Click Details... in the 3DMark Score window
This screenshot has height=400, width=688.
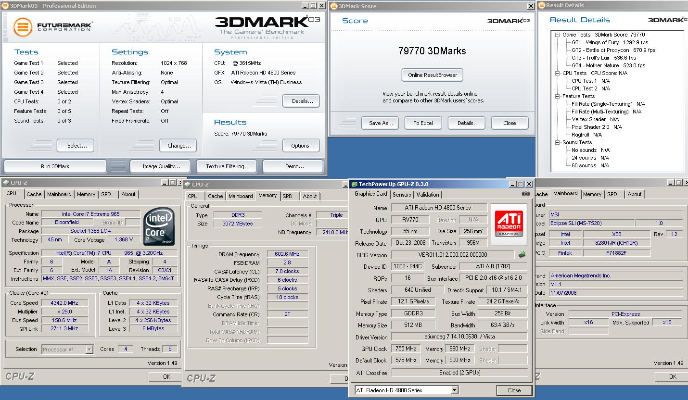coord(468,123)
